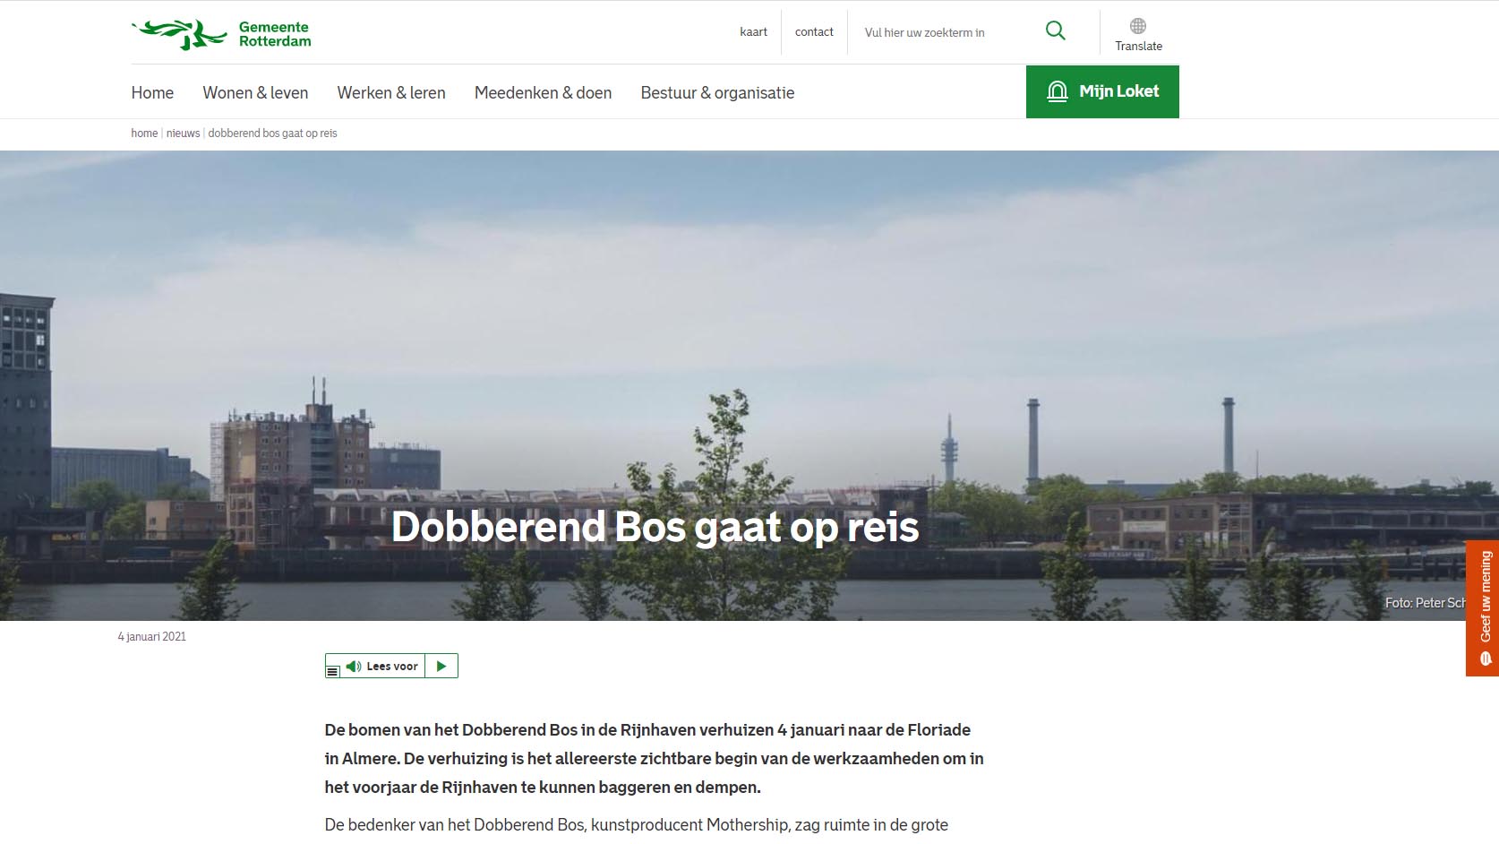Open the Wonen & leven menu
The height and width of the screenshot is (844, 1499).
pyautogui.click(x=255, y=93)
